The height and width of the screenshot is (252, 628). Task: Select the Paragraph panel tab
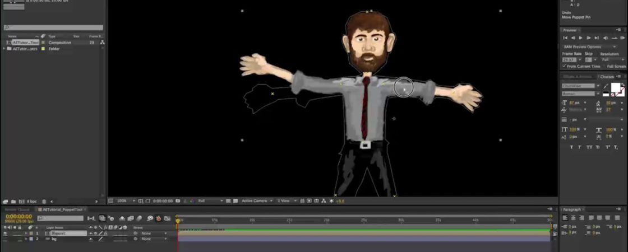pos(571,209)
